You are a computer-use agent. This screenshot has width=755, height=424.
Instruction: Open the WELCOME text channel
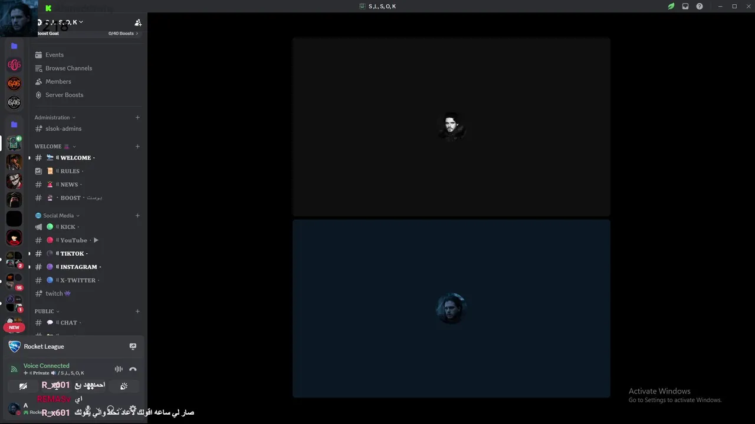click(x=87, y=158)
